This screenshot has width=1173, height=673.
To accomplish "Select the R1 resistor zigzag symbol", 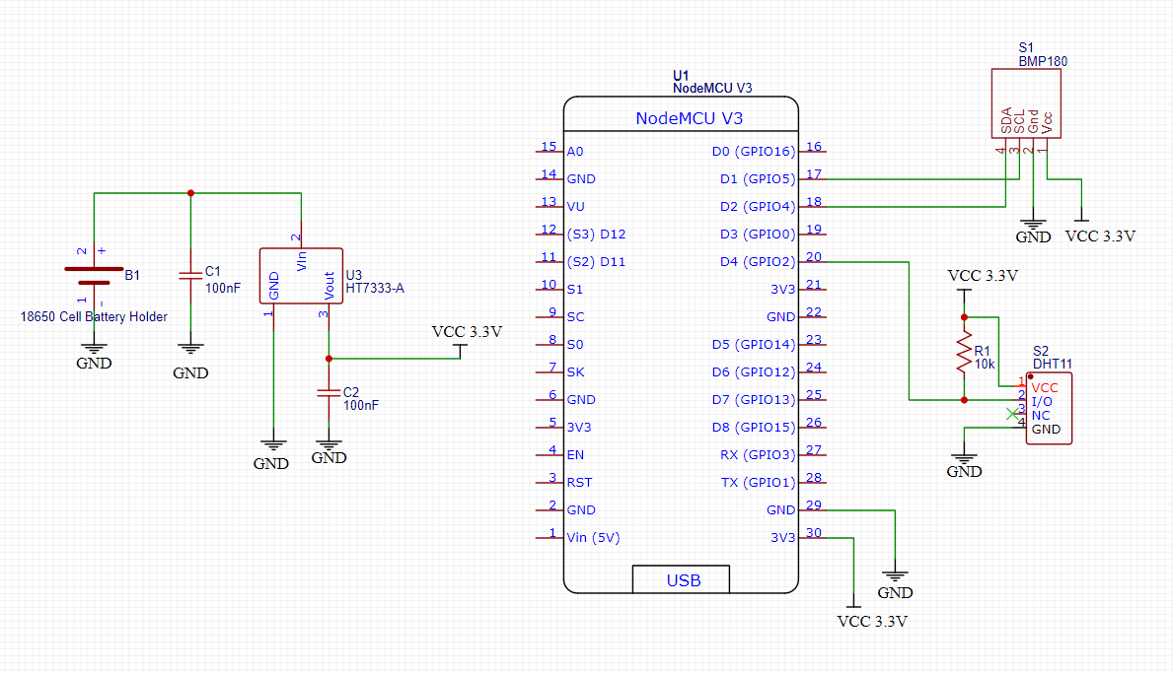I will click(x=964, y=354).
